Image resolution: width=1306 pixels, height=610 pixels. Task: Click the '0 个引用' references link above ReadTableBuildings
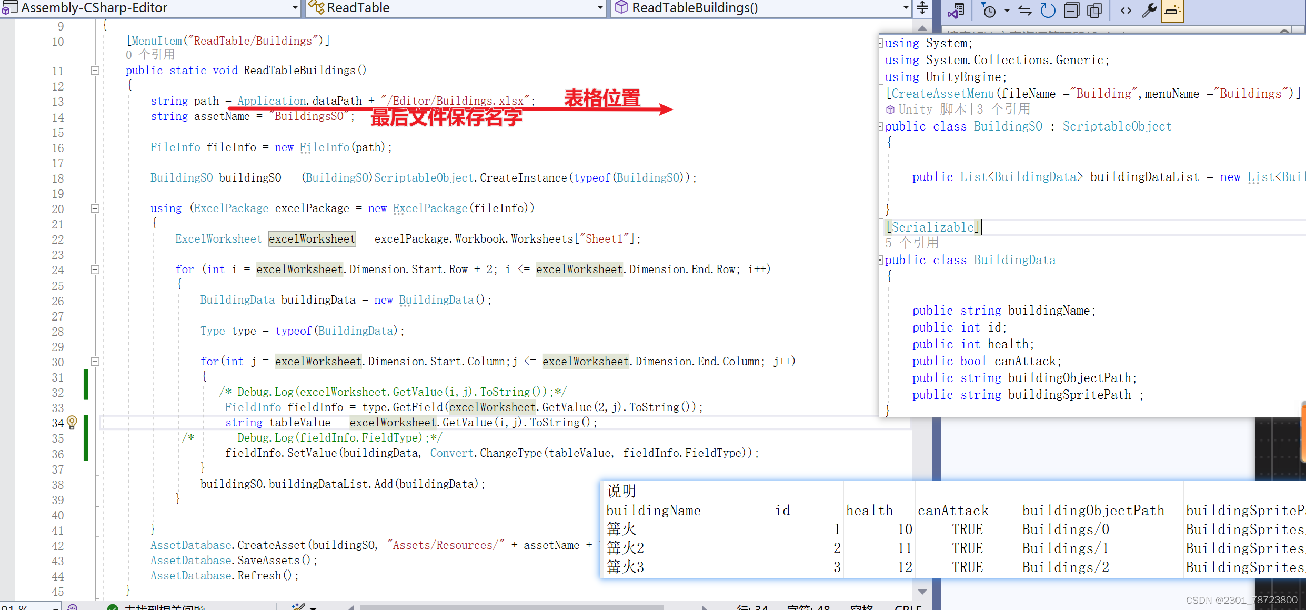tap(150, 55)
